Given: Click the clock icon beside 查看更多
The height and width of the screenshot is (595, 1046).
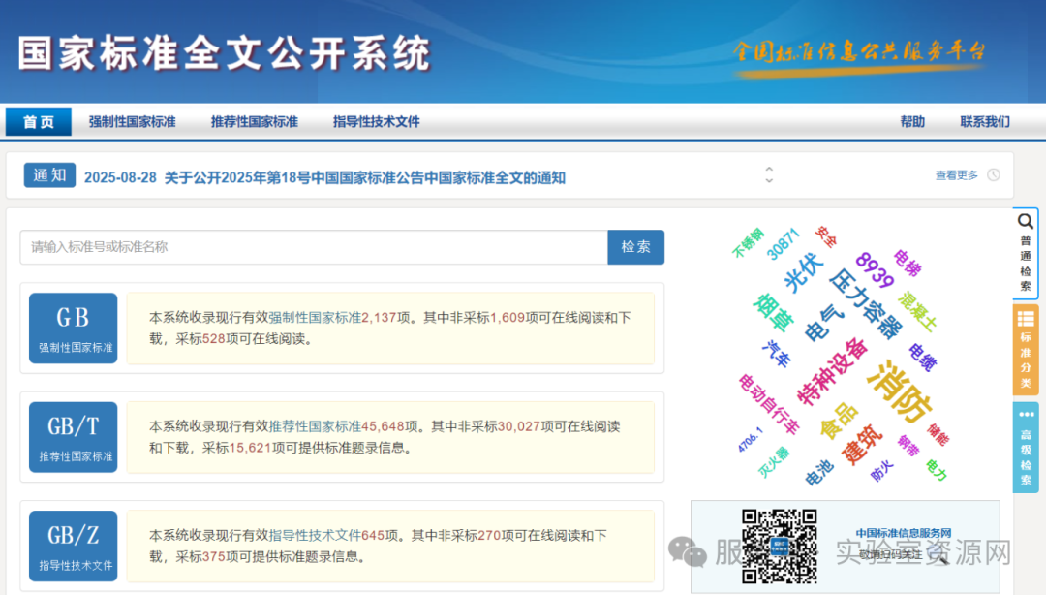Looking at the screenshot, I should [994, 175].
